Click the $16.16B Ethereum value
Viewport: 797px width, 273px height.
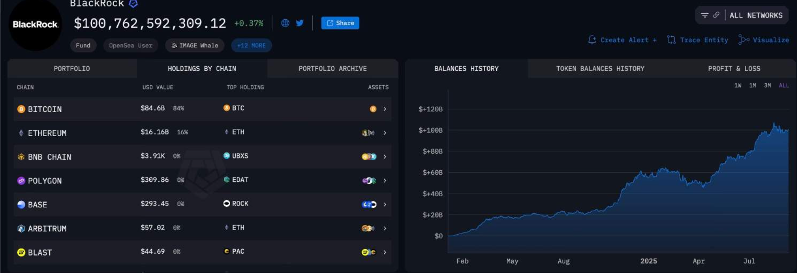click(x=155, y=132)
